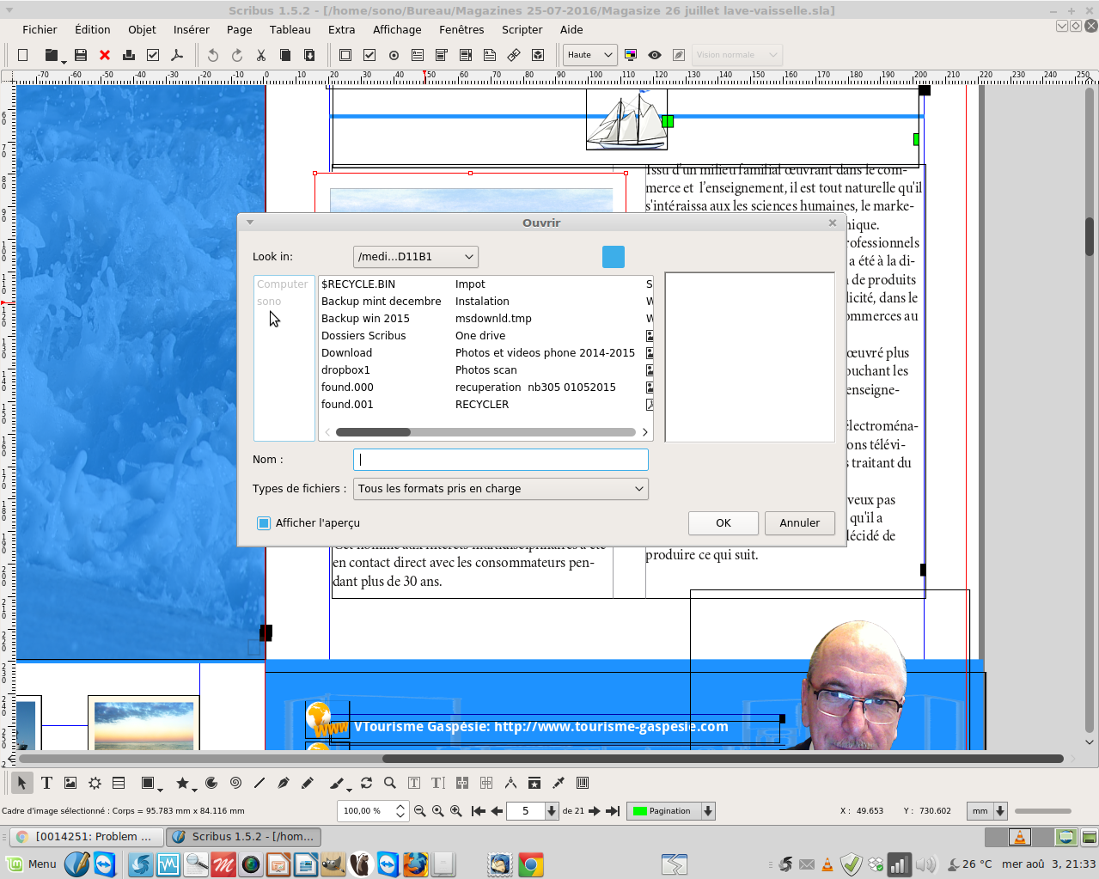Image resolution: width=1099 pixels, height=879 pixels.
Task: Click the Cut scissors icon
Action: click(261, 55)
